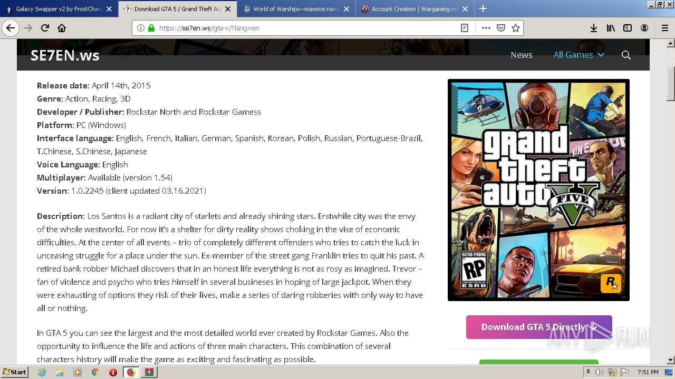Open the Library bookmarks and history
675x379 pixels.
tap(611, 28)
